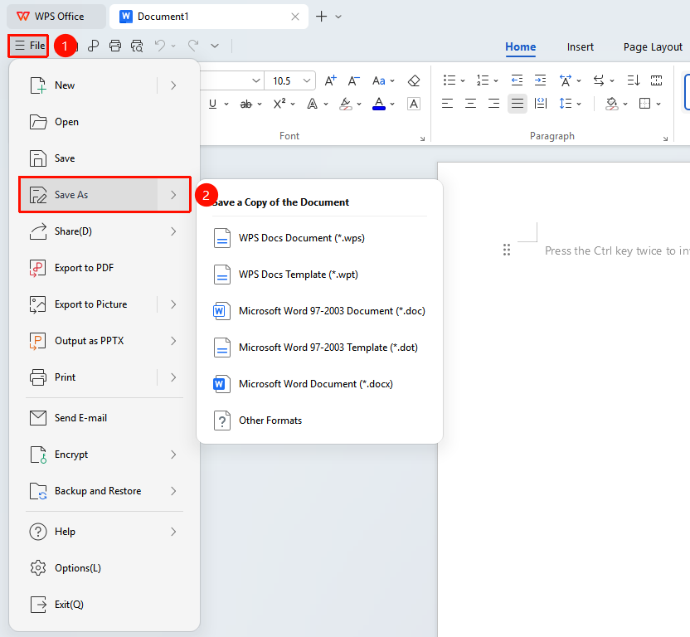This screenshot has height=637, width=690.
Task: Apply text highlight color
Action: 346,104
